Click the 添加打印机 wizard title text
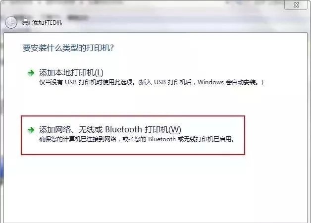Screen dimensions: 311x223 pyautogui.click(x=47, y=23)
